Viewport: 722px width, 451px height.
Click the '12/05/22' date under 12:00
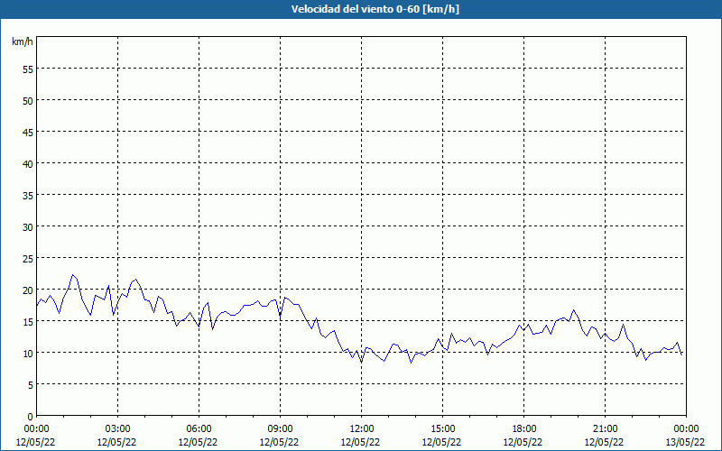[360, 442]
